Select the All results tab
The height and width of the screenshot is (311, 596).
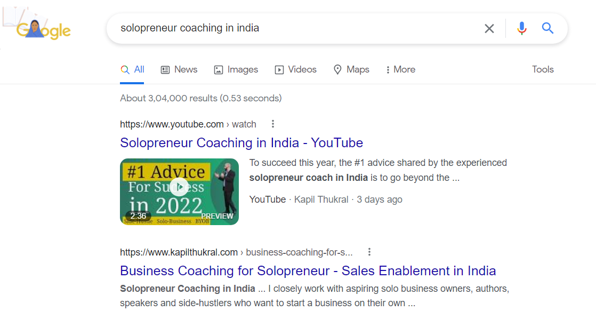[x=133, y=69]
